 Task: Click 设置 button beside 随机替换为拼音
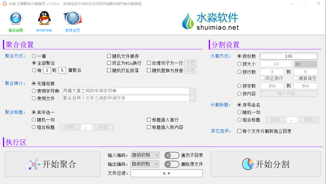pyautogui.click(x=190, y=70)
